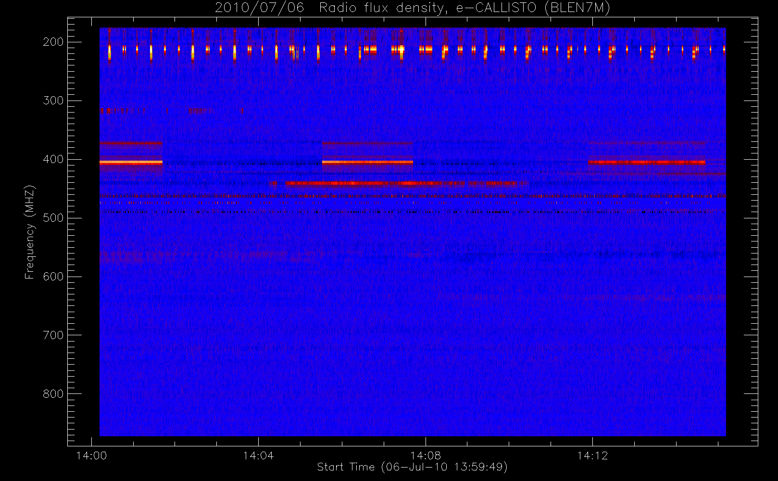Click the bright 405 MHz band starting at 14:00
The image size is (778, 481).
131,163
